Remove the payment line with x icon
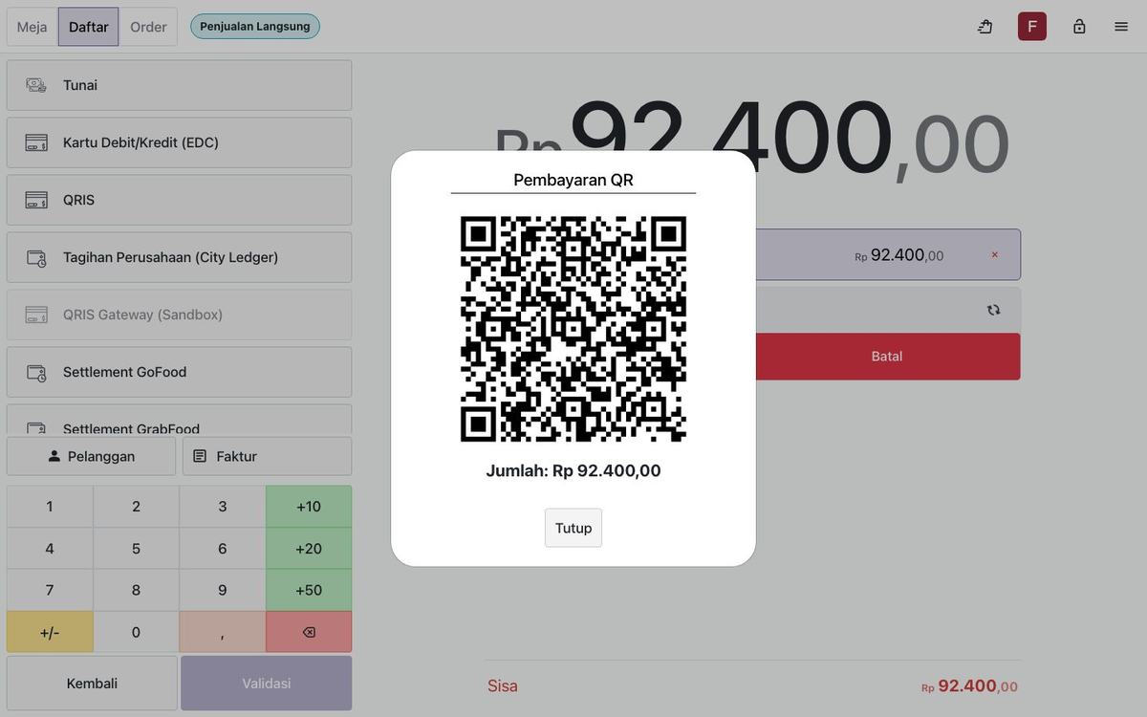The width and height of the screenshot is (1147, 717). (995, 255)
